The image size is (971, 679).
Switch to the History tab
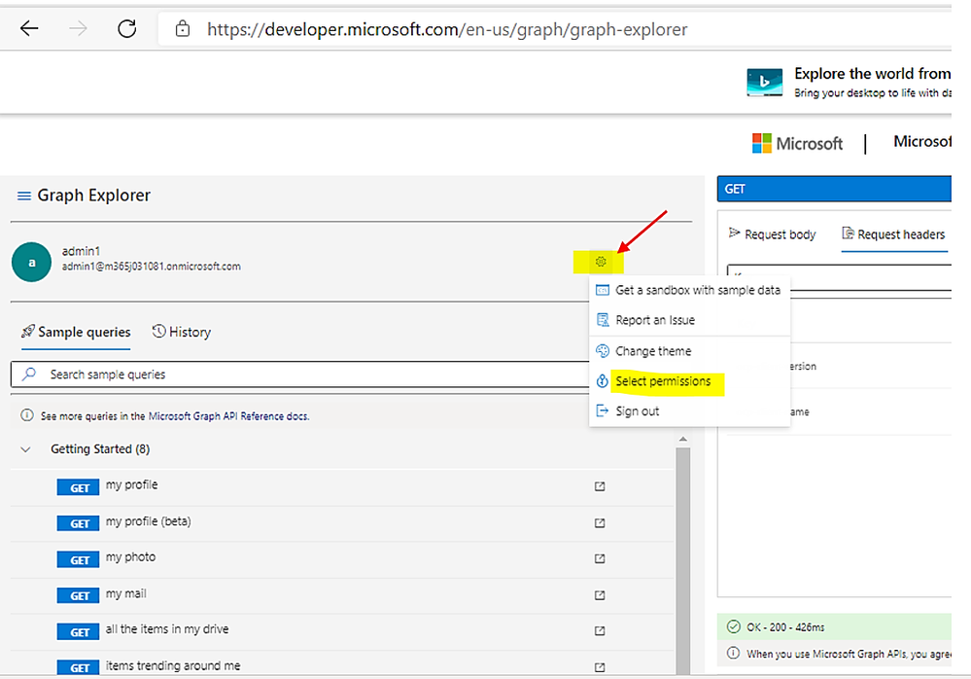click(182, 332)
